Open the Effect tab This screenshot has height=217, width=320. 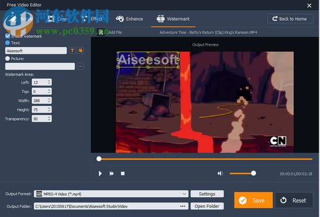pos(92,19)
